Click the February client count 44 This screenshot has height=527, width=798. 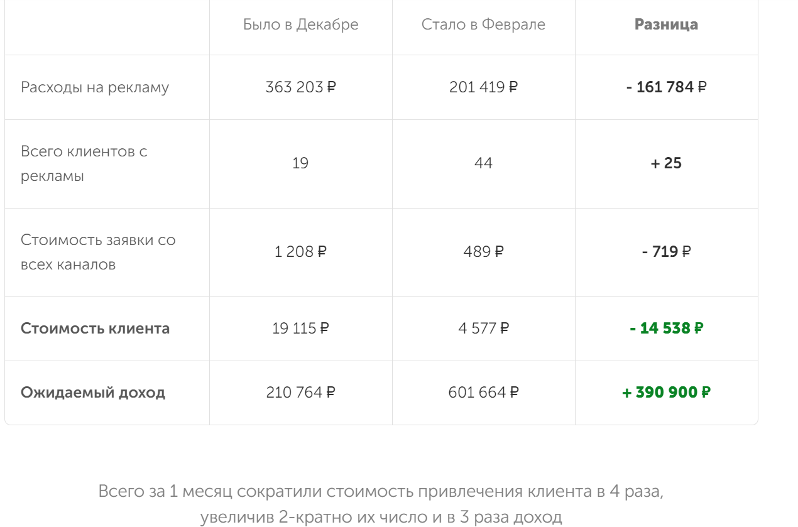[483, 163]
